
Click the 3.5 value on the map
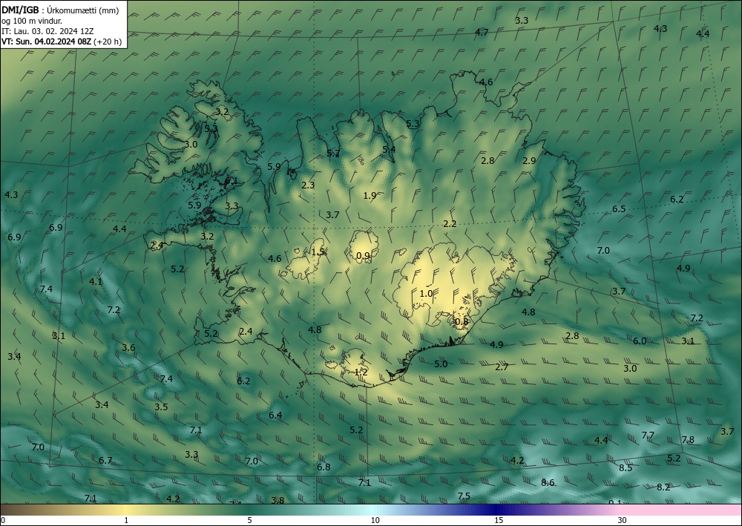point(161,407)
